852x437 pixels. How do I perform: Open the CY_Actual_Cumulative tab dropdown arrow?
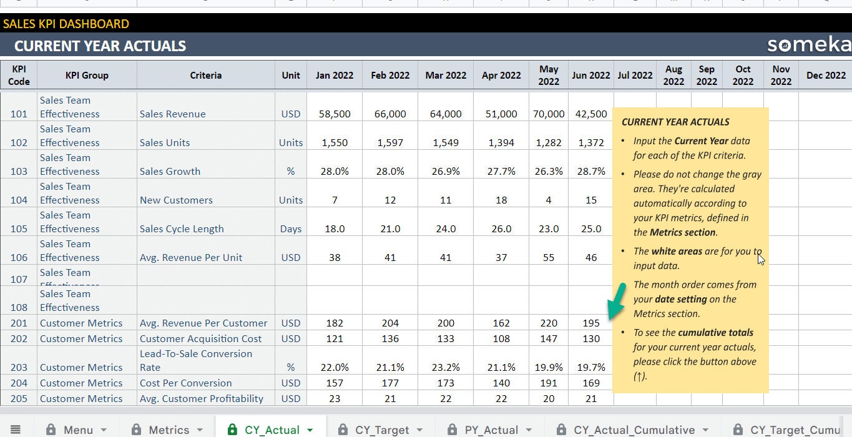pos(705,430)
